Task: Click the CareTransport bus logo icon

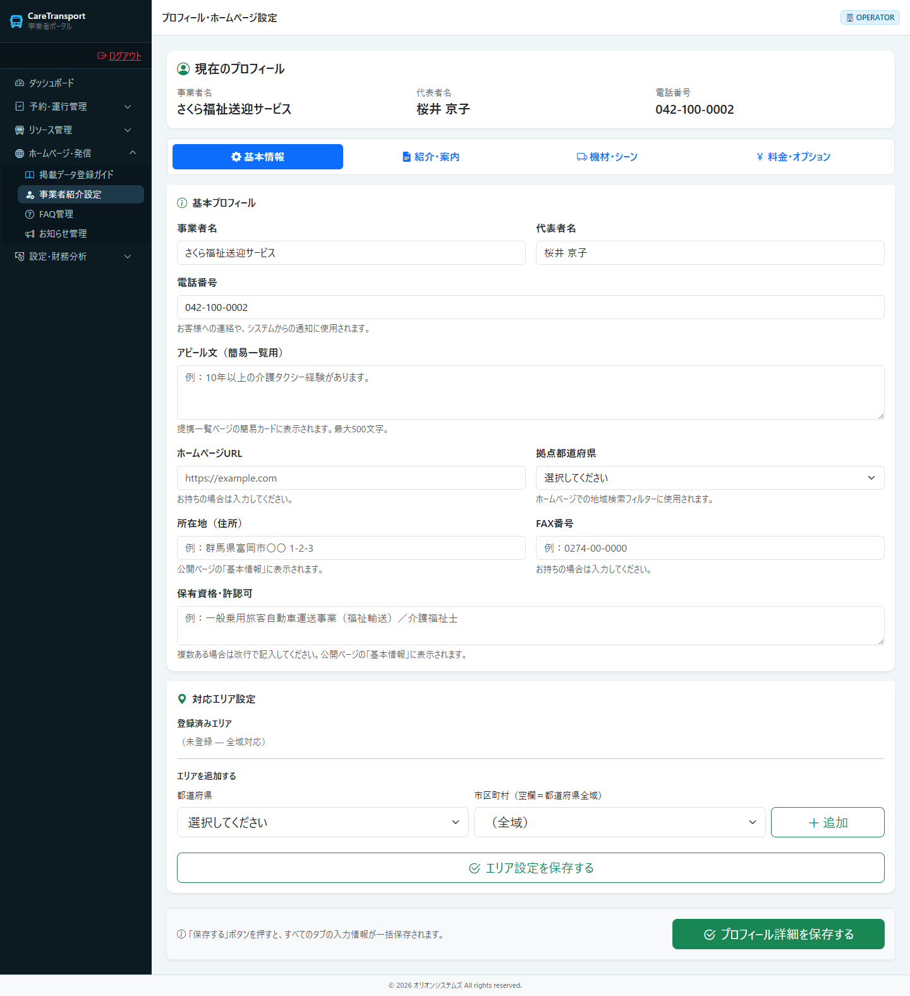Action: pyautogui.click(x=16, y=21)
